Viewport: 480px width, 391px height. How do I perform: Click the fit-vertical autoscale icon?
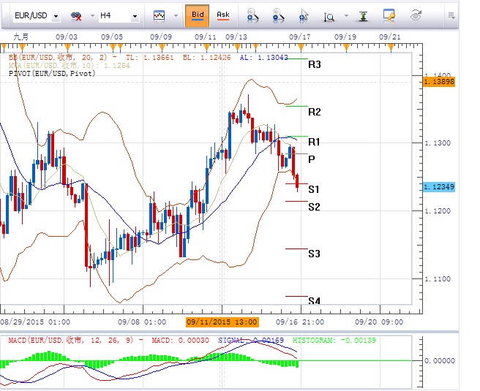[363, 16]
